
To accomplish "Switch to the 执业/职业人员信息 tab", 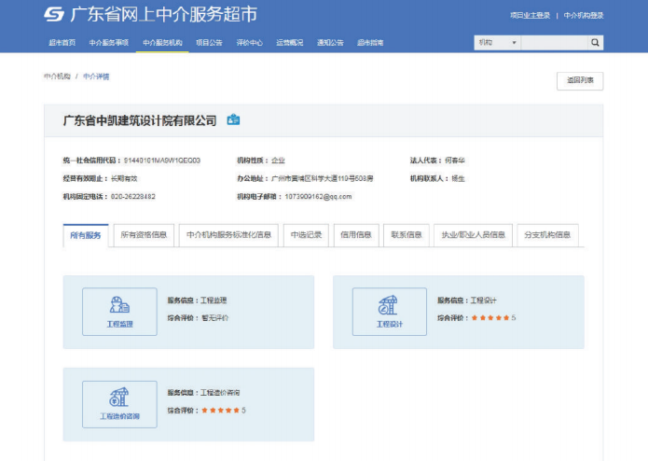I will pyautogui.click(x=474, y=235).
